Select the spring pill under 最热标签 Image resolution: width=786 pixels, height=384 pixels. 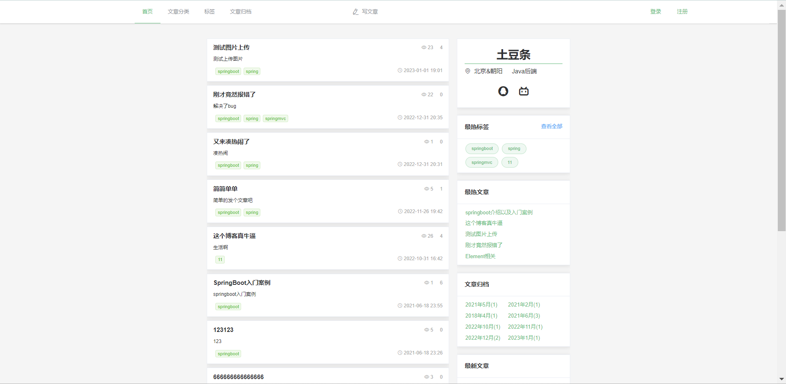point(514,149)
